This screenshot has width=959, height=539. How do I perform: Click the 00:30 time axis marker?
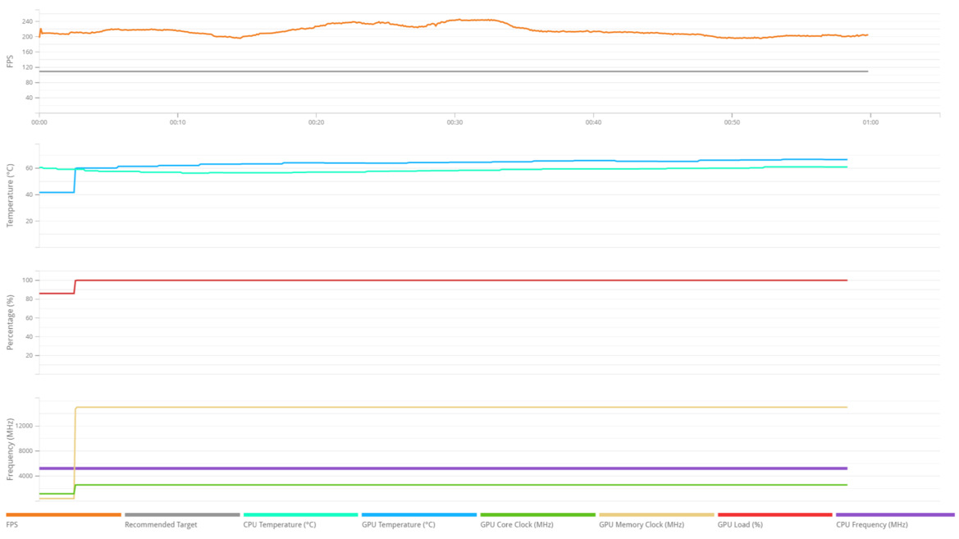454,122
